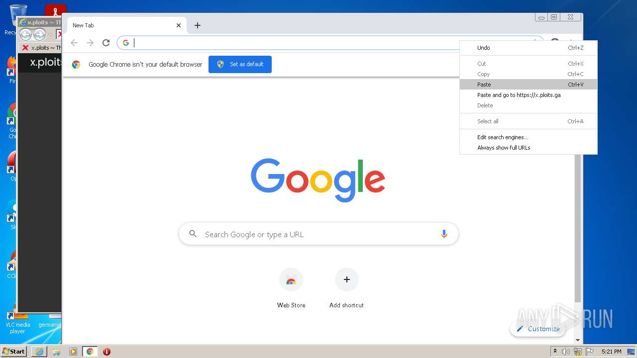637x358 pixels.
Task: Open the VLC media player desktop shortcut
Action: [x=17, y=323]
